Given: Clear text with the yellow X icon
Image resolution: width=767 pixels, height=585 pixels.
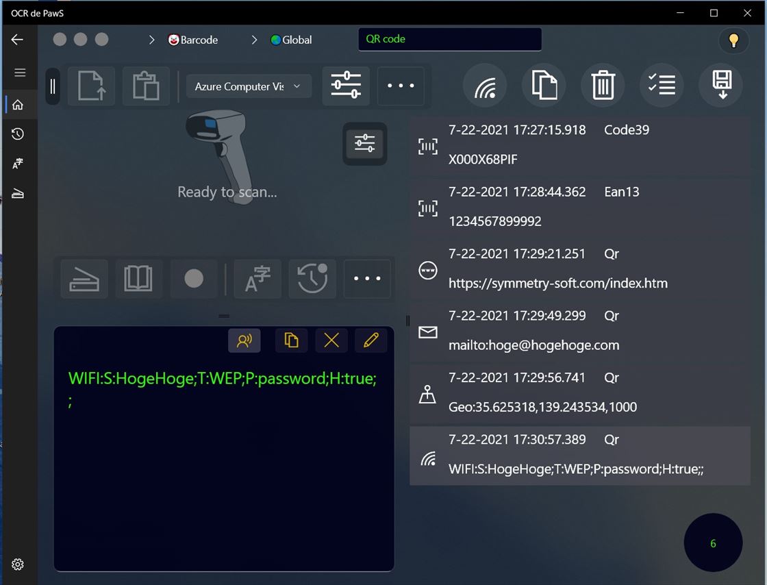Looking at the screenshot, I should tap(331, 340).
